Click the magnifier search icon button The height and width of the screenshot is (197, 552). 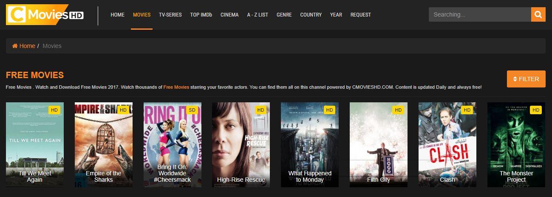coord(538,14)
